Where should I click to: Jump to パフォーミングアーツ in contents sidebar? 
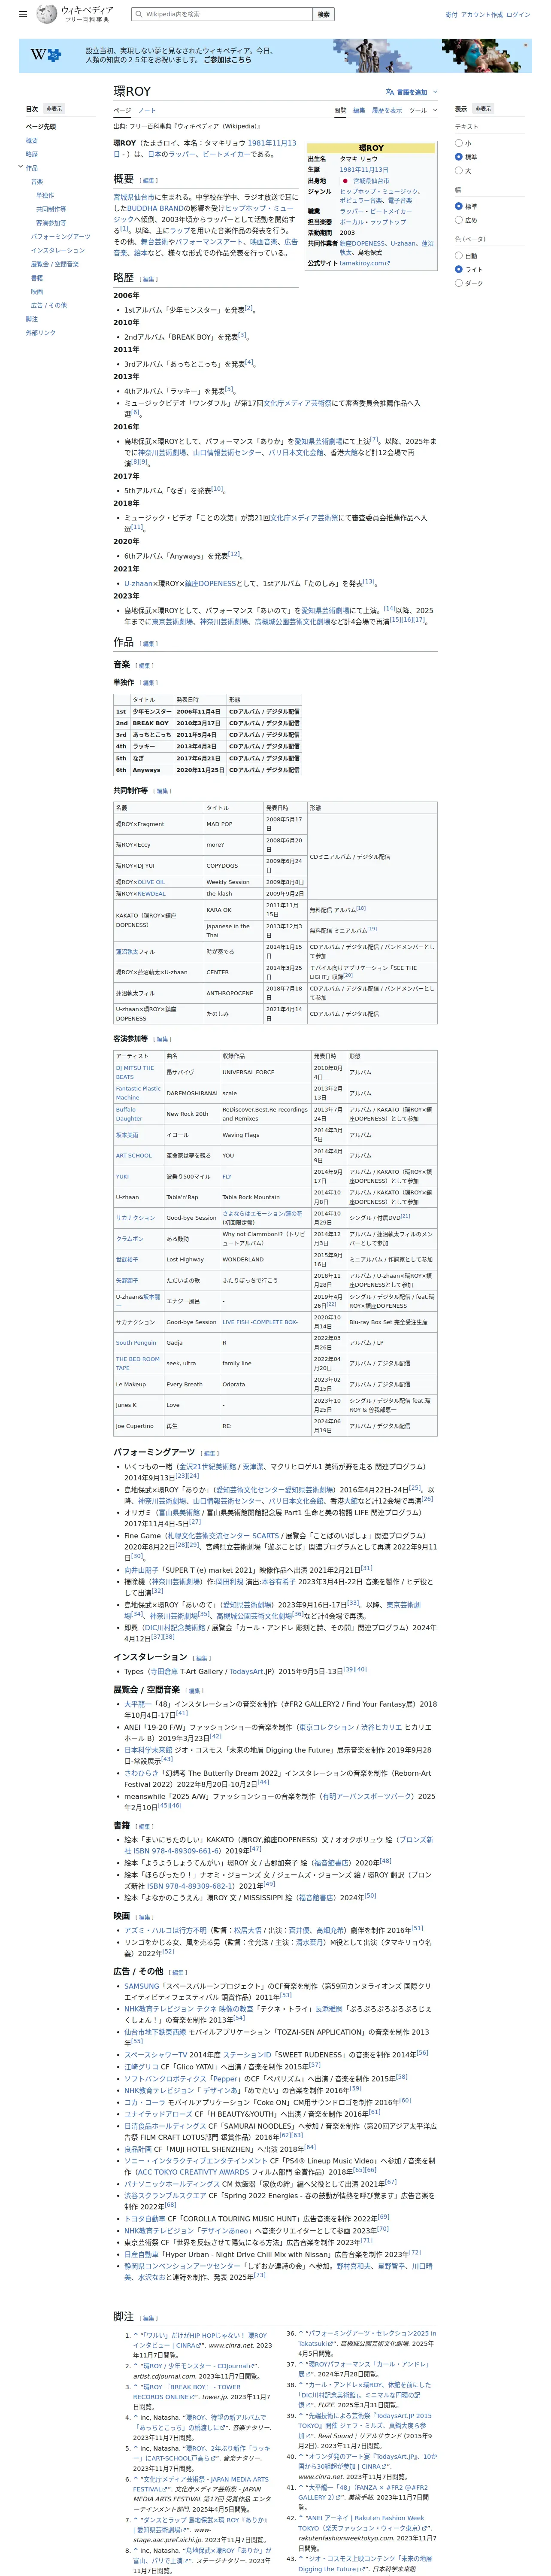click(x=60, y=237)
